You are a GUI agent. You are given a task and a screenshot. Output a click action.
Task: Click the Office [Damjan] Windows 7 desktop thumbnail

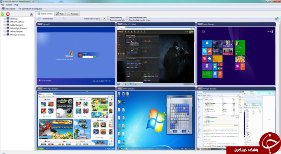(156, 121)
